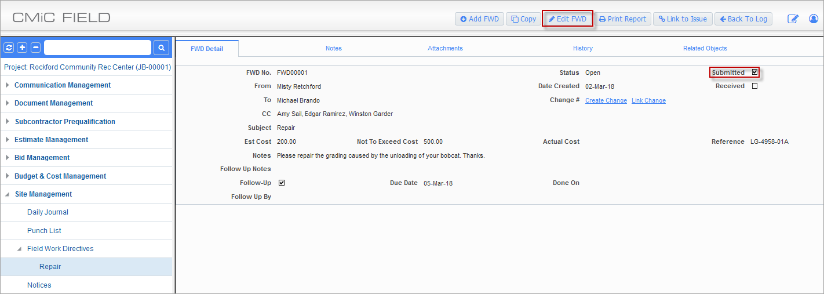This screenshot has height=294, width=824.
Task: Click the magnifier search icon button
Action: click(x=162, y=48)
